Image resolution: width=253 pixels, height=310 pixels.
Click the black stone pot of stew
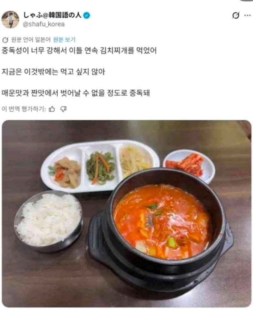point(161,231)
